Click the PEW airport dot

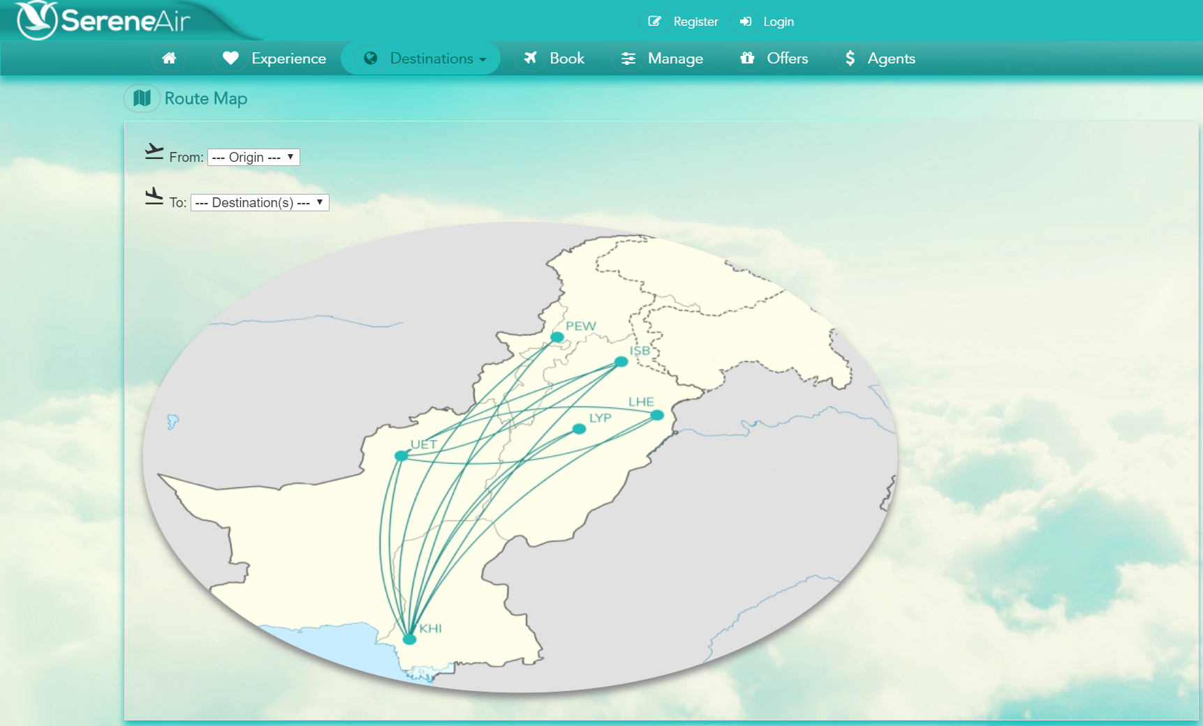tap(557, 337)
